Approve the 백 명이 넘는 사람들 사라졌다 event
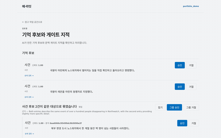 click(182, 123)
